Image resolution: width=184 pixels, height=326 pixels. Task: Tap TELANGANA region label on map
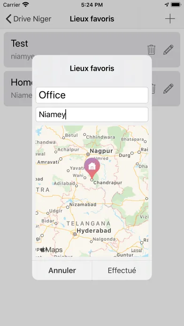pos(89,223)
